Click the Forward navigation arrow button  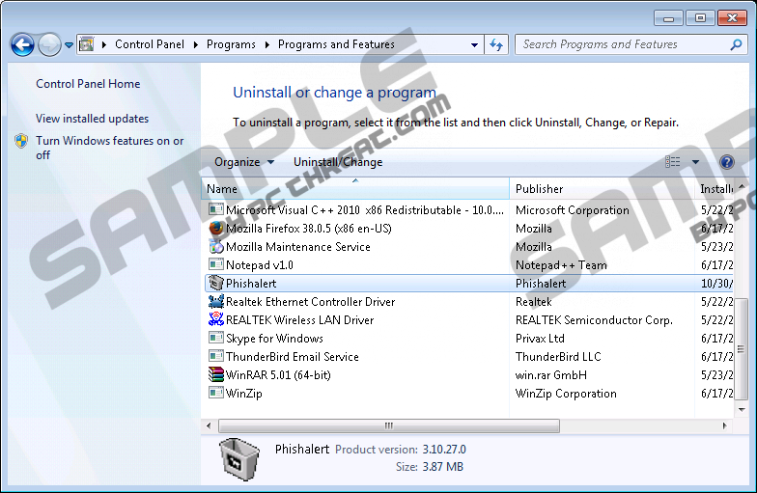click(48, 44)
